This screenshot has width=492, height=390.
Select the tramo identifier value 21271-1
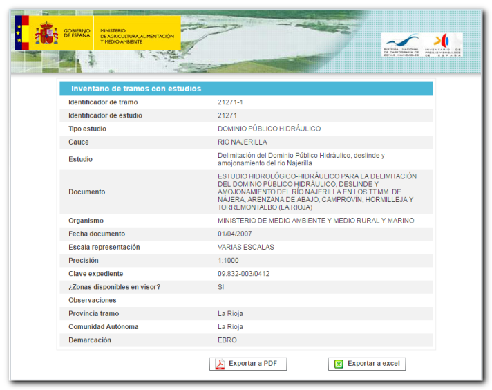click(230, 102)
